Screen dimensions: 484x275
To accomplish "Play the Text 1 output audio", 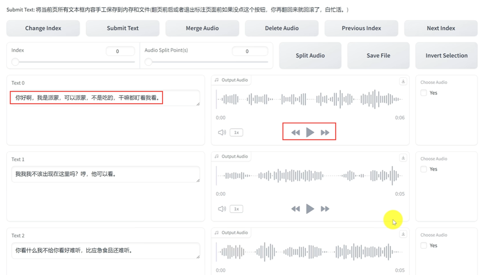I will point(310,209).
